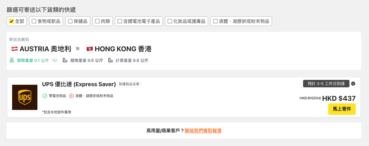Open the 禁運物品名單 list
This screenshot has width=369, height=146.
tap(129, 84)
